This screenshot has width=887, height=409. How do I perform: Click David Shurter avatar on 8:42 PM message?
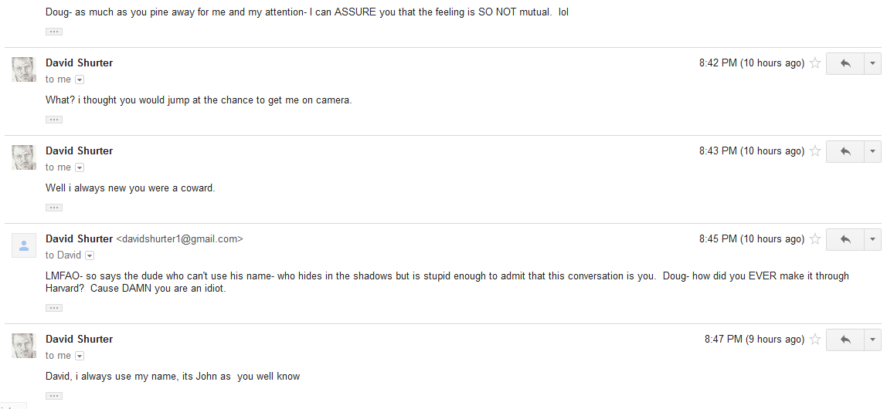(24, 69)
